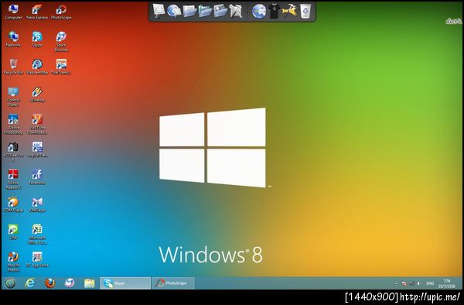
Task: Select the facebook desktop shortcut
Action: [x=37, y=176]
